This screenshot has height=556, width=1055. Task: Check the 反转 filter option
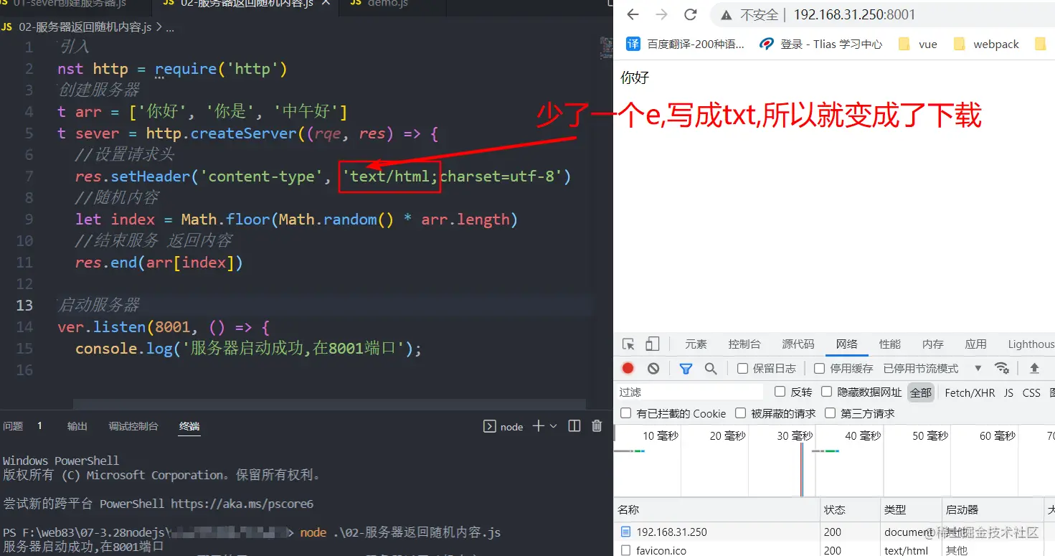pyautogui.click(x=779, y=392)
